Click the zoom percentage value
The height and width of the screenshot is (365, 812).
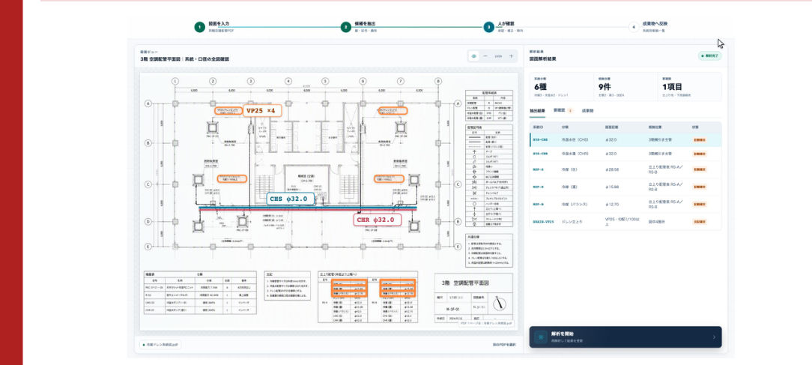498,56
